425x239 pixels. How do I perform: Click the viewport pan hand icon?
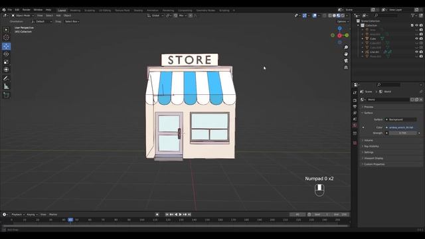[346, 54]
